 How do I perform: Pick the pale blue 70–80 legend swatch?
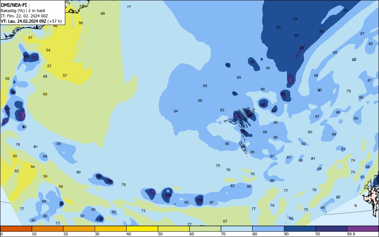tap(236, 229)
